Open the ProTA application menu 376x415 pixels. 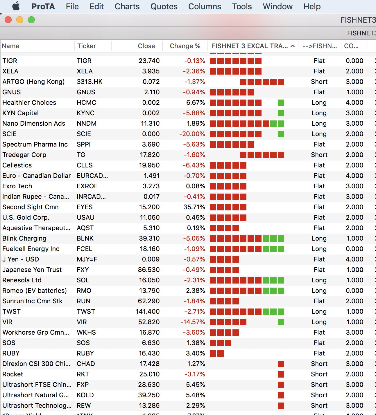coord(43,6)
